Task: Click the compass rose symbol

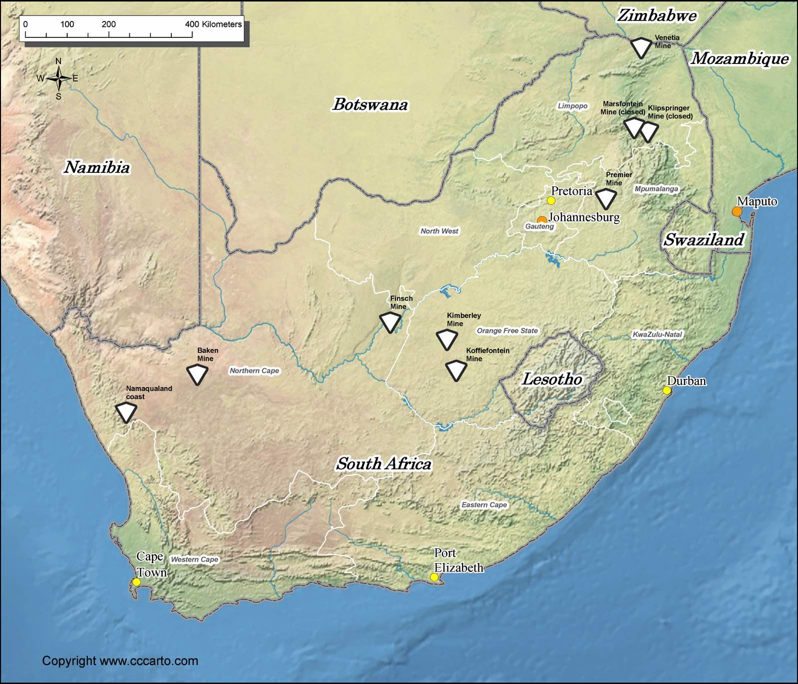Action: pyautogui.click(x=58, y=79)
